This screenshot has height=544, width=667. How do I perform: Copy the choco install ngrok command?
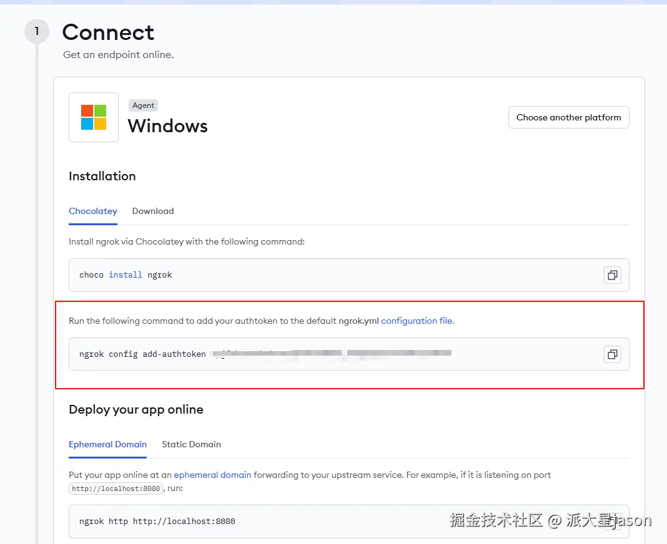pos(612,275)
